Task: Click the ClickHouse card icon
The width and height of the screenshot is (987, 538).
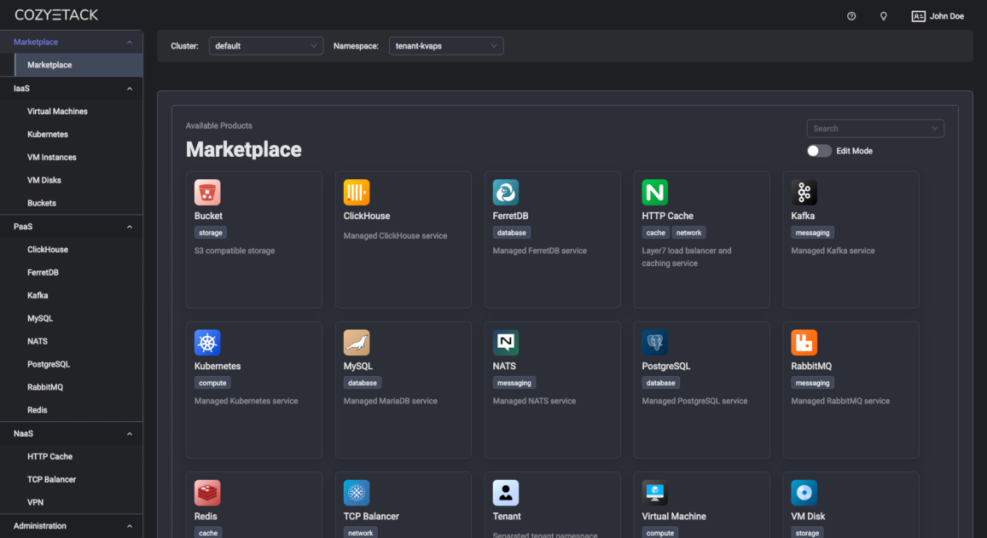Action: click(x=357, y=193)
